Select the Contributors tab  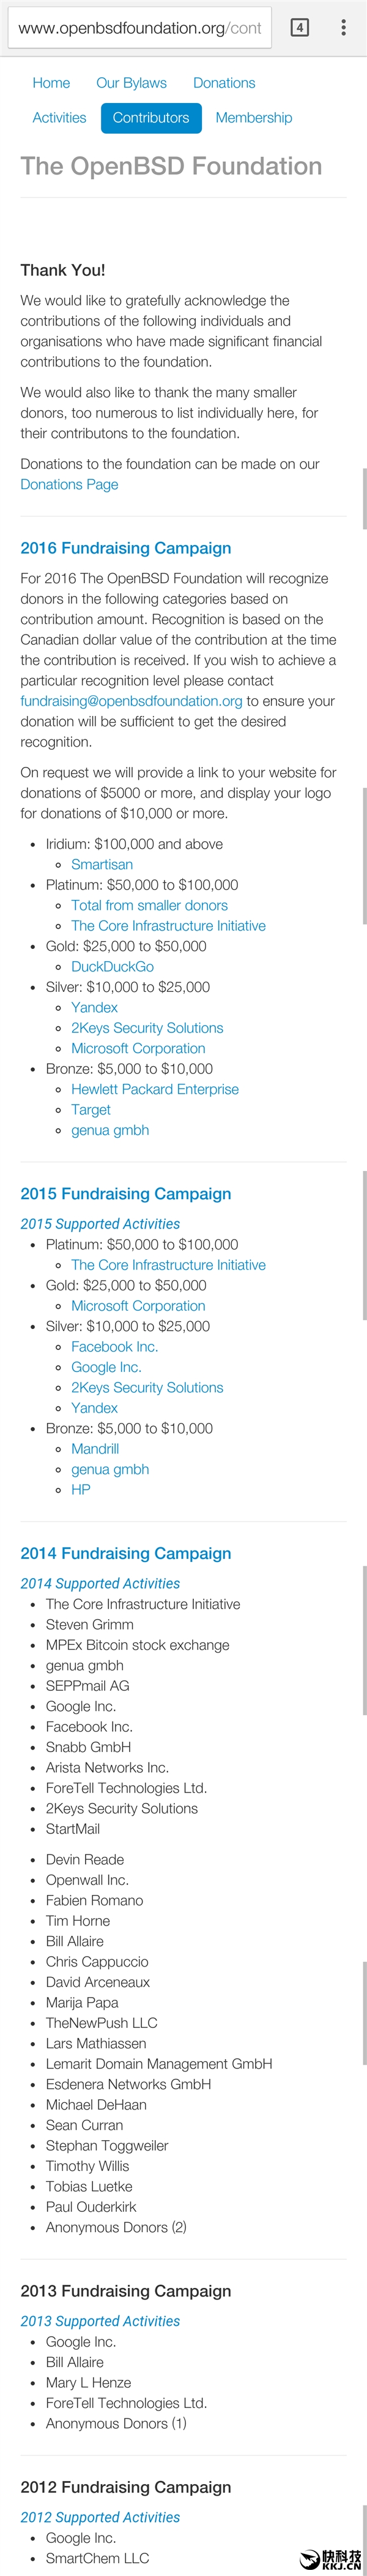(150, 118)
